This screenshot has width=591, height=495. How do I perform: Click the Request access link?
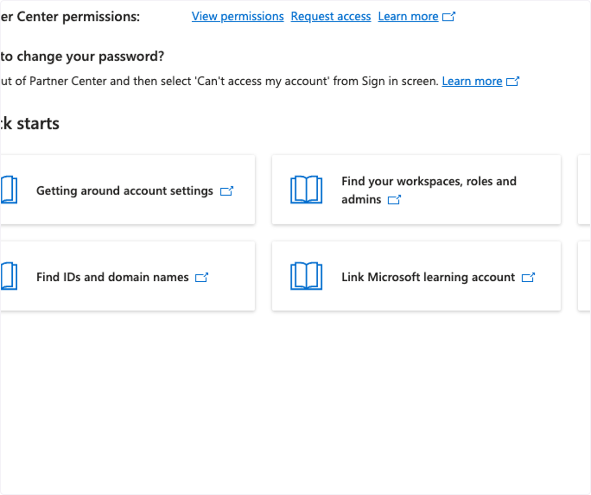click(x=331, y=17)
